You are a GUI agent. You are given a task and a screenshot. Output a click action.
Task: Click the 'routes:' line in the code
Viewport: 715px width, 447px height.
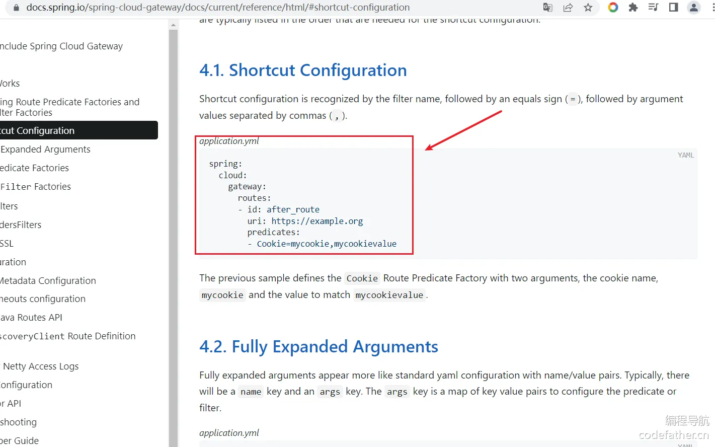pyautogui.click(x=254, y=198)
